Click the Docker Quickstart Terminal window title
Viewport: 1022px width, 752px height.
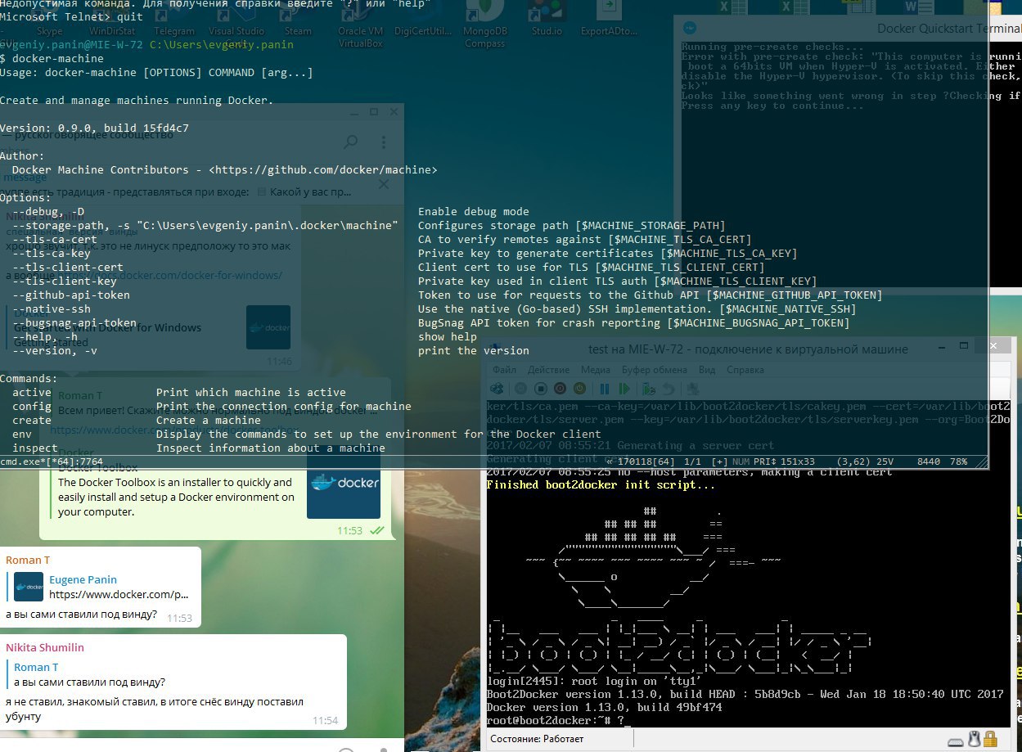coord(949,28)
